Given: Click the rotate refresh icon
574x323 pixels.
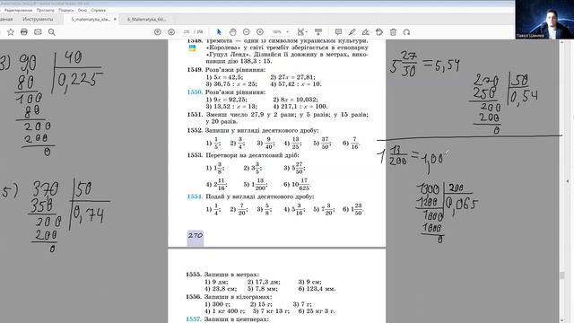Looking at the screenshot, I should (406, 32).
